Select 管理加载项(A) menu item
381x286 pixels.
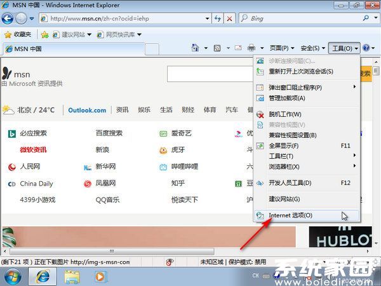307,98
